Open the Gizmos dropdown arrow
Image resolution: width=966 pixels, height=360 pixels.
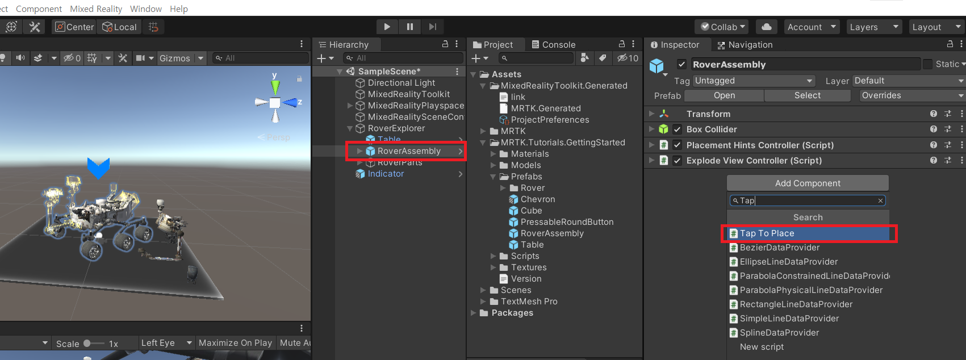(x=200, y=58)
